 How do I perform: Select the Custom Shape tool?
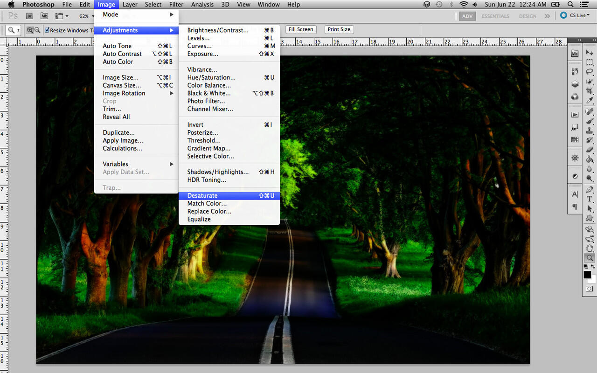[x=590, y=218]
